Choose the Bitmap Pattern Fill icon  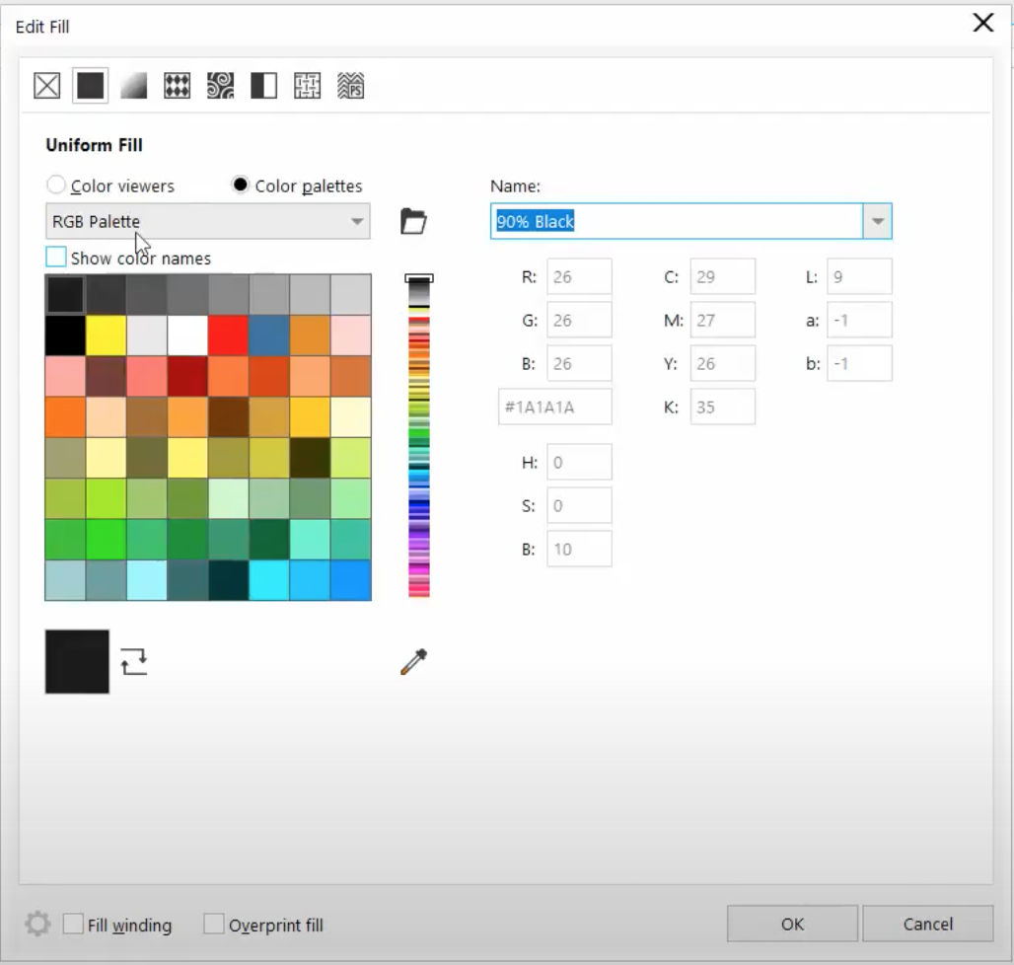[x=220, y=86]
